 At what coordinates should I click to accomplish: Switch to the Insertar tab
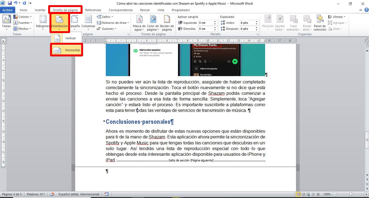40,10
